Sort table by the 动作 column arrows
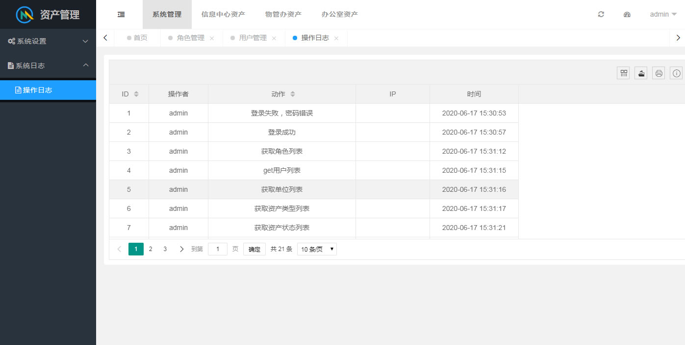This screenshot has width=685, height=345. [x=293, y=94]
